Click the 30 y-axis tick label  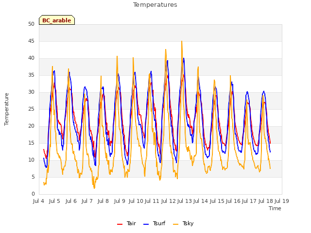coord(31,92)
